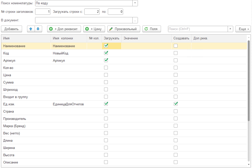The image size is (252, 168).
Task: Uncheck 'Загружать' for Артикул row
Action: pos(106,60)
